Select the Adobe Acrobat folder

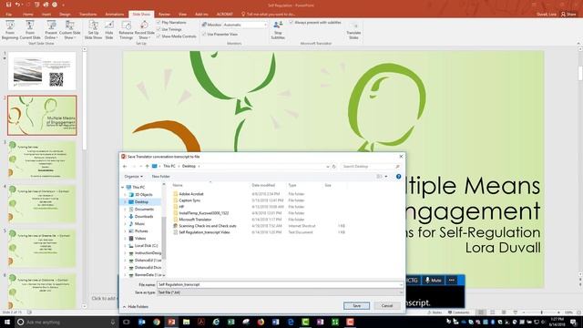(x=191, y=194)
